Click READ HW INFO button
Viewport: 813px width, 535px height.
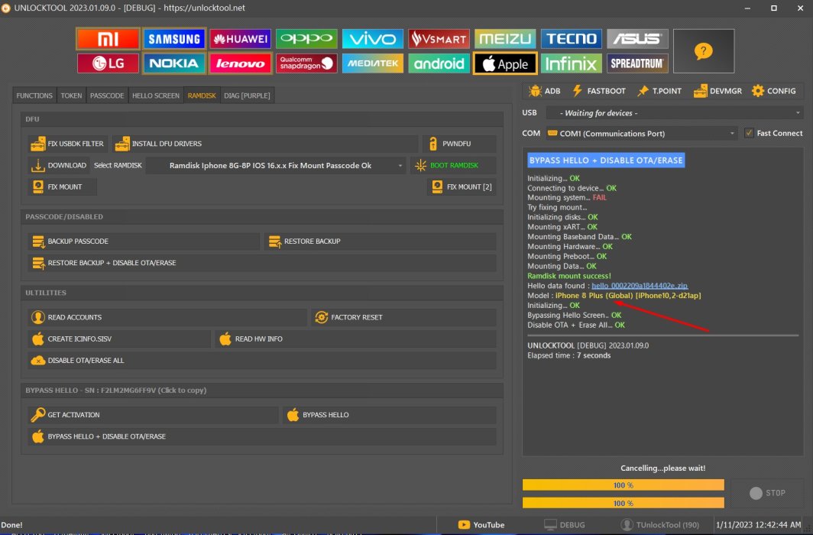(x=356, y=339)
